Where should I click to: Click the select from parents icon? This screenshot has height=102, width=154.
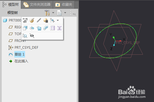[x=52, y=20]
